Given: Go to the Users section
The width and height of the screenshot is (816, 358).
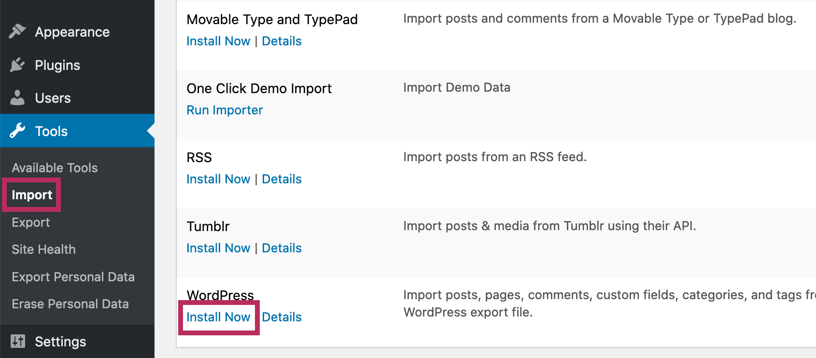Looking at the screenshot, I should (53, 98).
